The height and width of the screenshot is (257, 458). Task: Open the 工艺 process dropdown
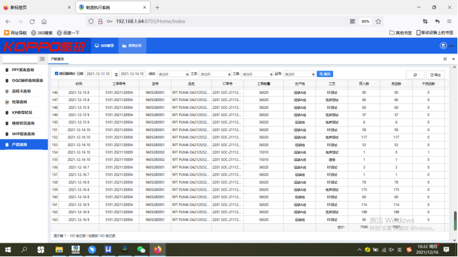tap(215, 74)
